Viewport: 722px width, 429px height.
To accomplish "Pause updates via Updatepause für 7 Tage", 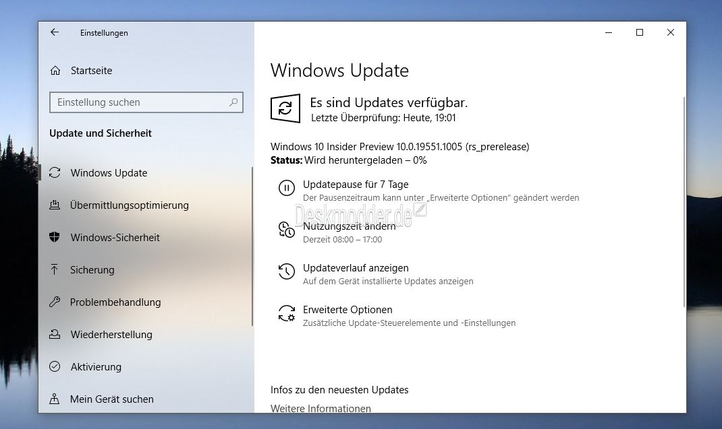I will (x=356, y=185).
